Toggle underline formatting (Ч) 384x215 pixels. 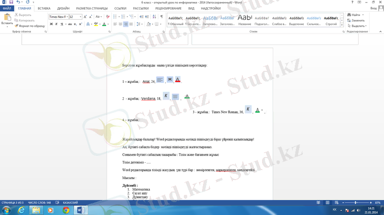[62, 24]
